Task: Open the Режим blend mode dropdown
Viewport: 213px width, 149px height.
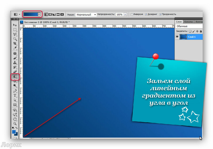Action: point(86,15)
